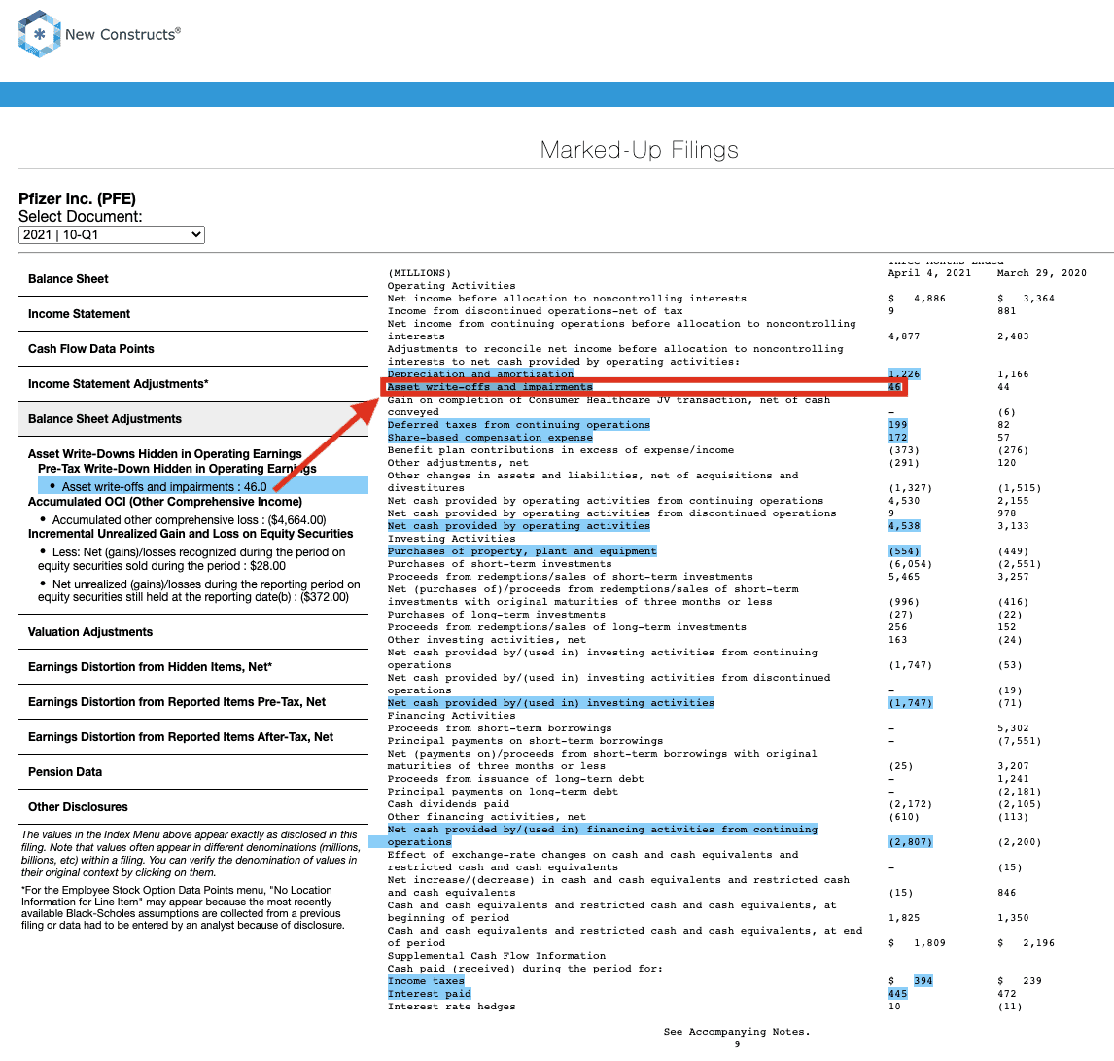This screenshot has width=1114, height=1061.
Task: Click highlighted Net cash provided by operating activities
Action: click(x=519, y=526)
